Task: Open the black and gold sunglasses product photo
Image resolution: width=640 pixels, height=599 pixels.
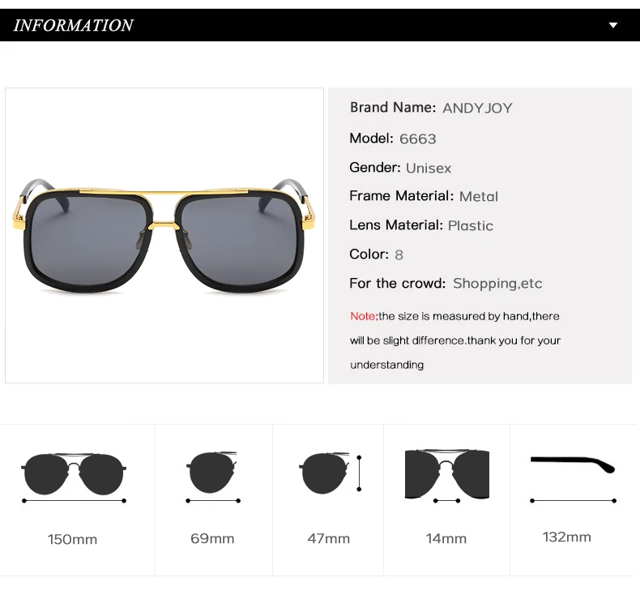Action: pyautogui.click(x=164, y=236)
